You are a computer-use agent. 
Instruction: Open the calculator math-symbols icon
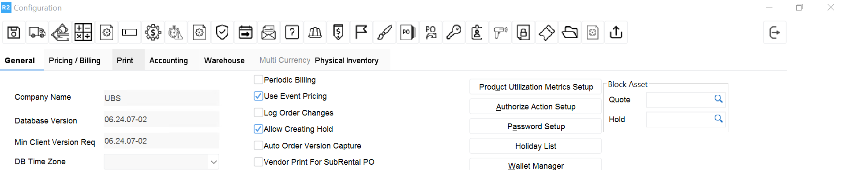pos(83,33)
